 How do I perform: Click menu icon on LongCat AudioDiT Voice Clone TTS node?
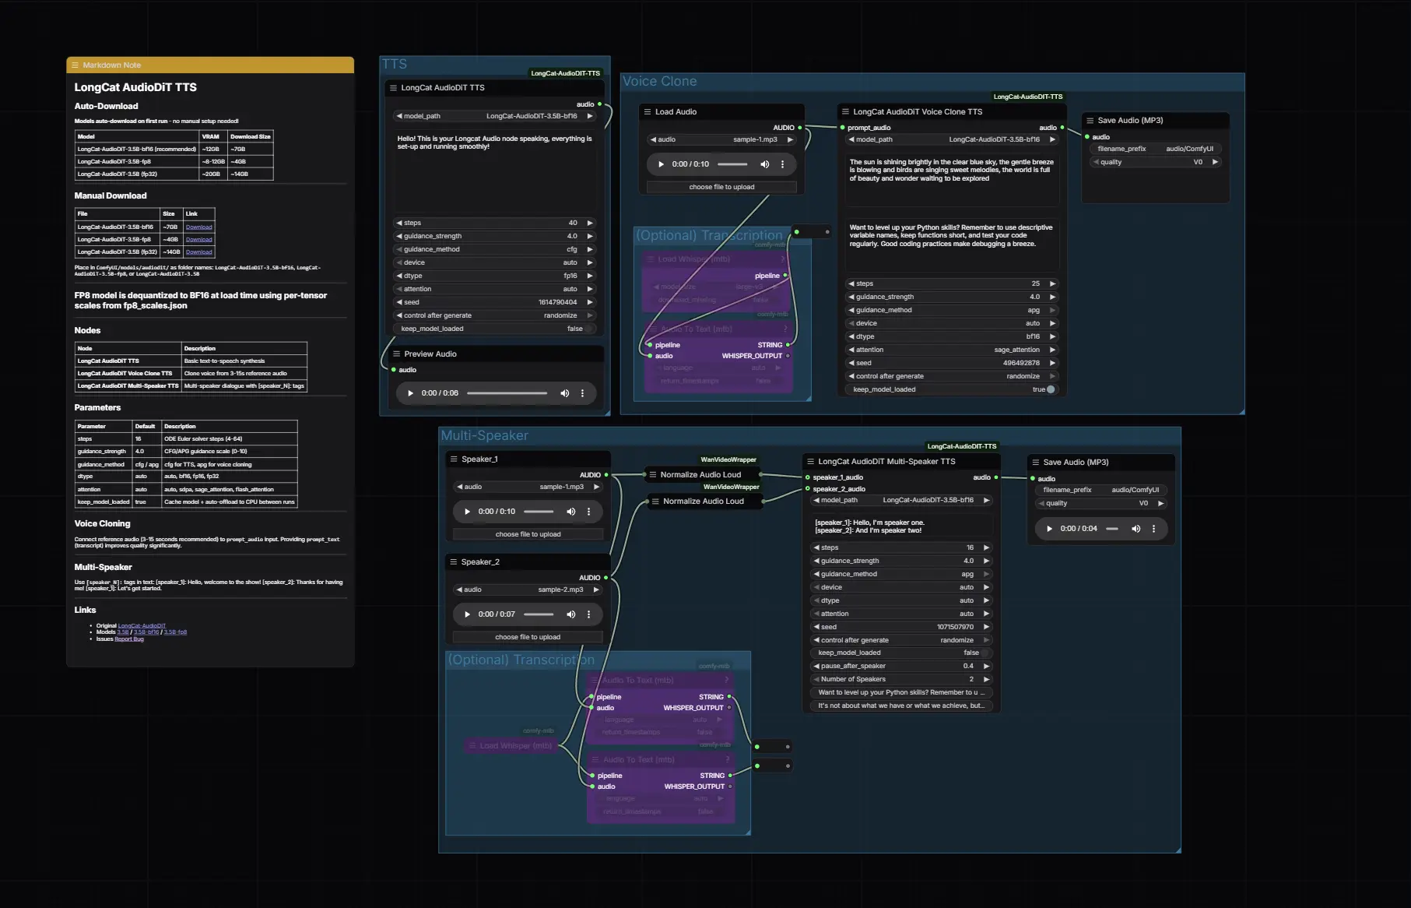coord(845,112)
